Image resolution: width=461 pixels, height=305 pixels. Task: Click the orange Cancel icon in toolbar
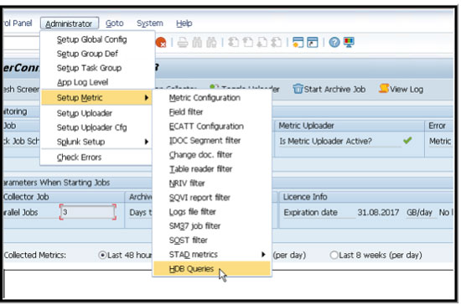pyautogui.click(x=161, y=43)
